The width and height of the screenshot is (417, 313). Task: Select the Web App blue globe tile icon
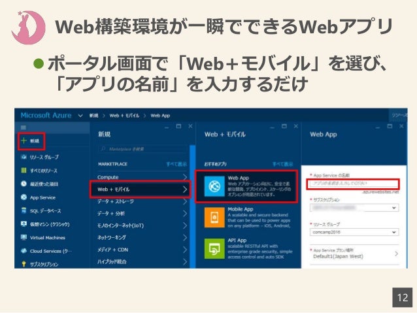pos(214,186)
